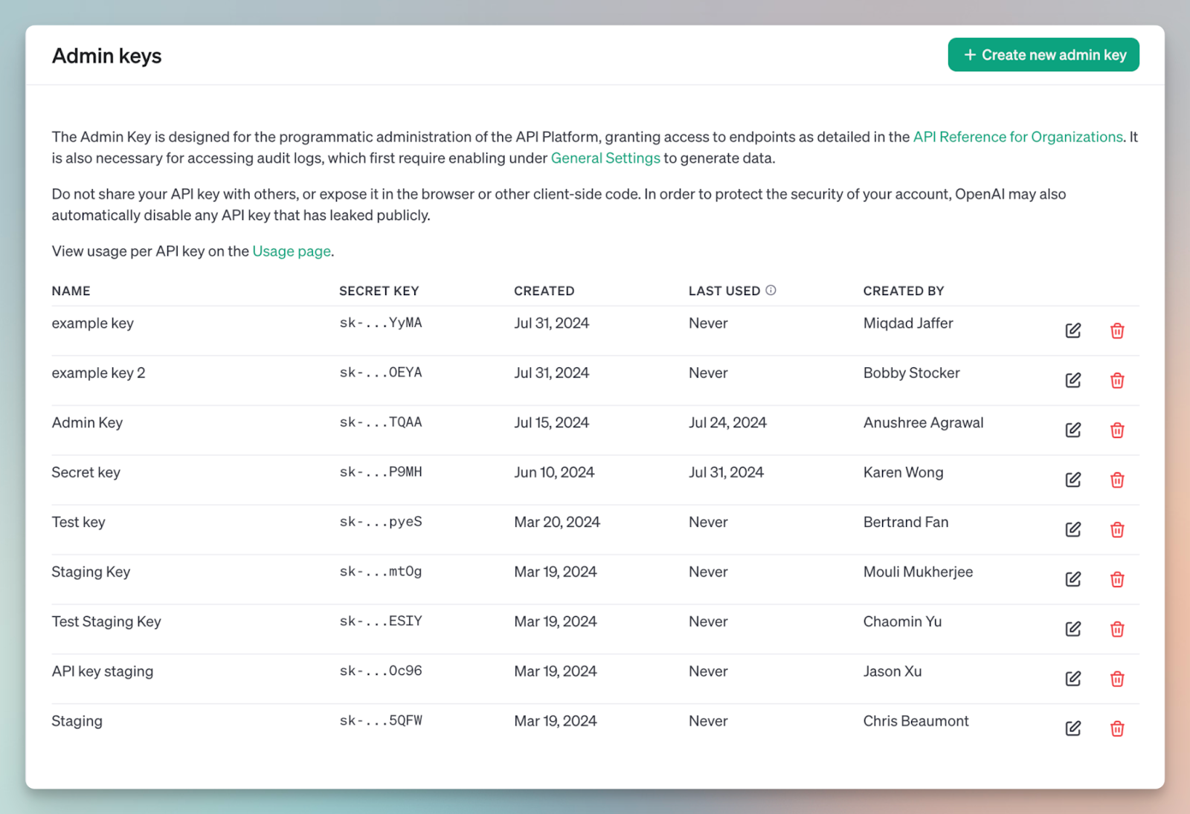Open the Usage page link
This screenshot has height=814, width=1190.
tap(292, 251)
